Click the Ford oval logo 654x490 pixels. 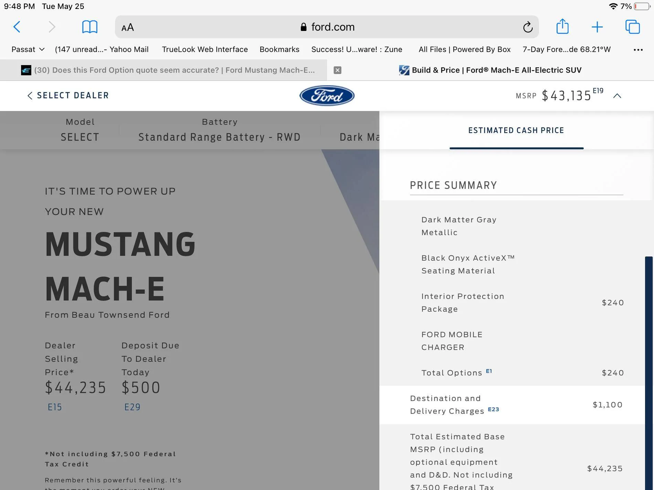coord(327,96)
